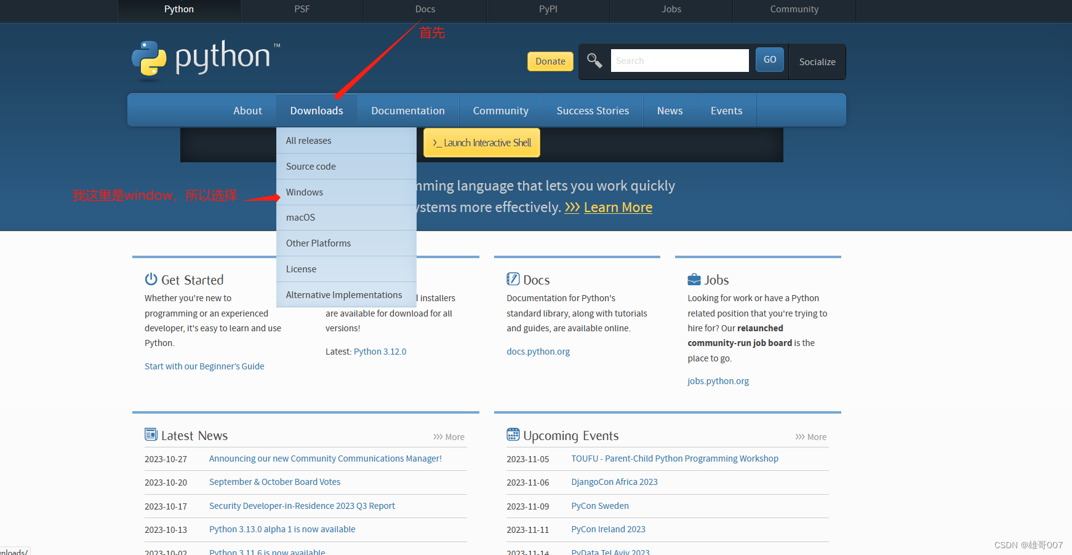This screenshot has height=555, width=1072.
Task: Open DjangoCon Africa 2023 event
Action: [x=614, y=482]
